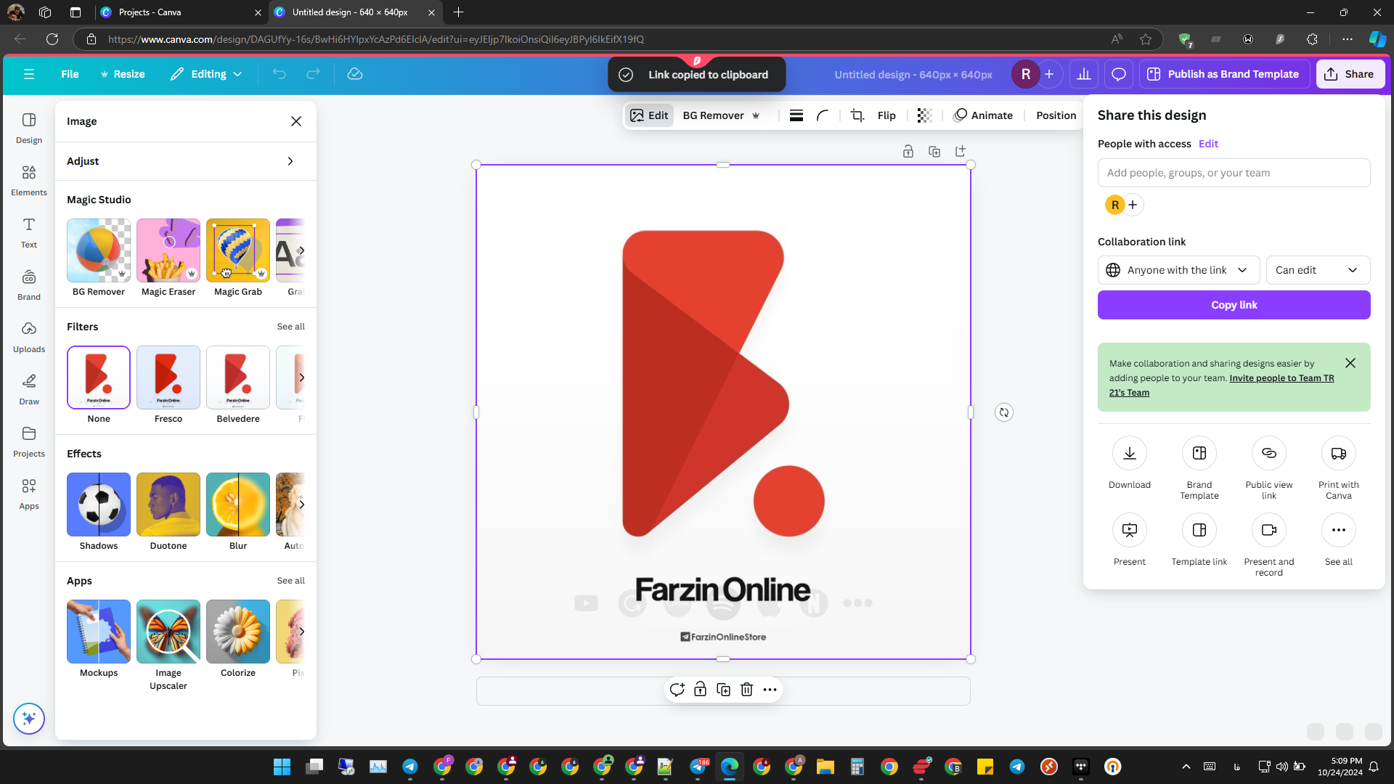Open the Uploads panel
The width and height of the screenshot is (1394, 784).
pos(29,337)
